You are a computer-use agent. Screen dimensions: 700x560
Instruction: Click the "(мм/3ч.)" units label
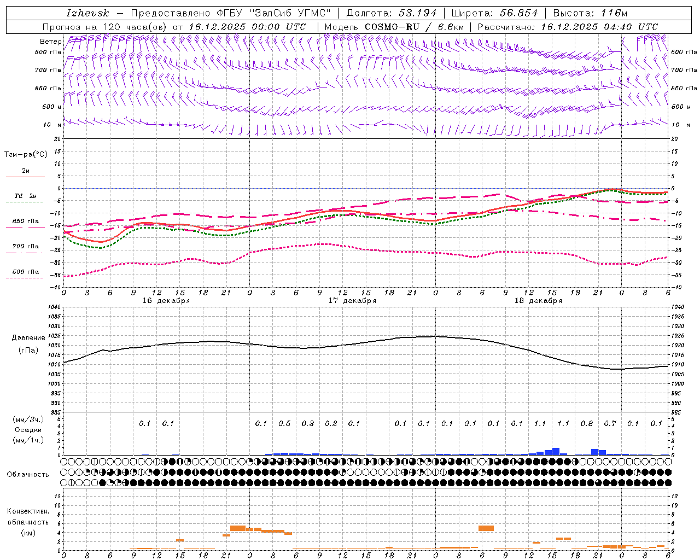[x=28, y=420]
